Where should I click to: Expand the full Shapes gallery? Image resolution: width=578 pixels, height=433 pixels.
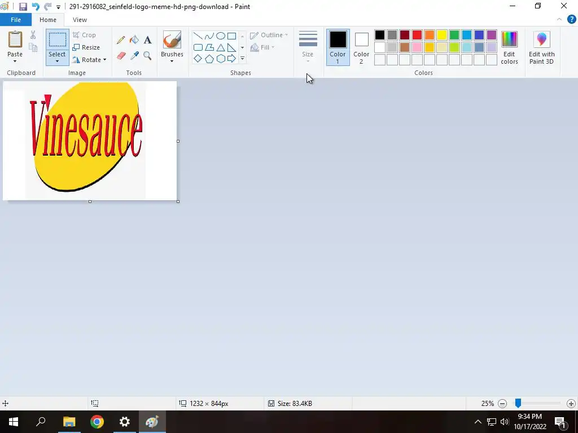(242, 59)
